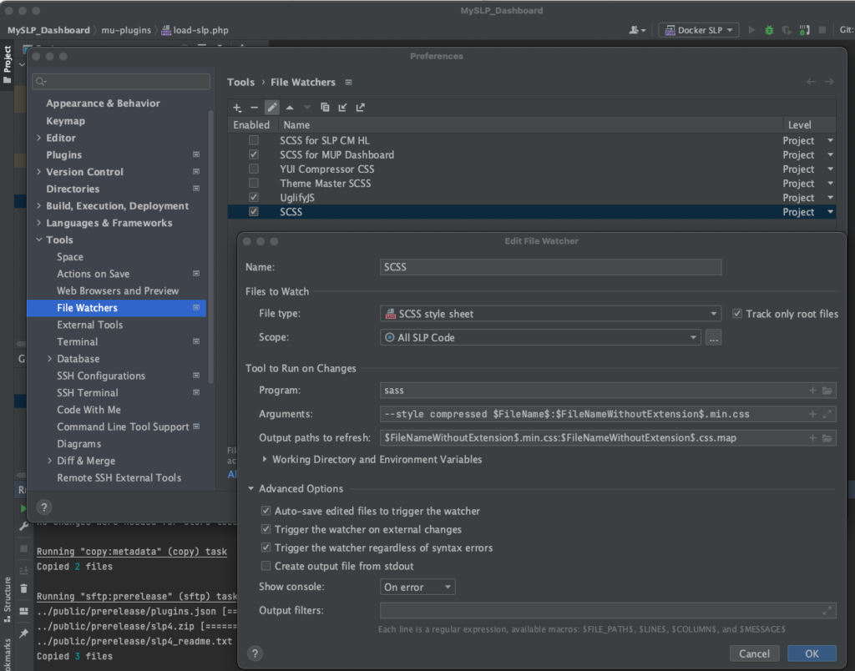Toggle Track only root files checkbox
The height and width of the screenshot is (671, 855).
[x=737, y=314]
